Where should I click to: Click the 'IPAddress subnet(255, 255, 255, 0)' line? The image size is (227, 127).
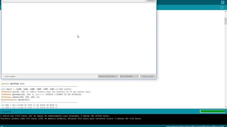[x=21, y=97]
